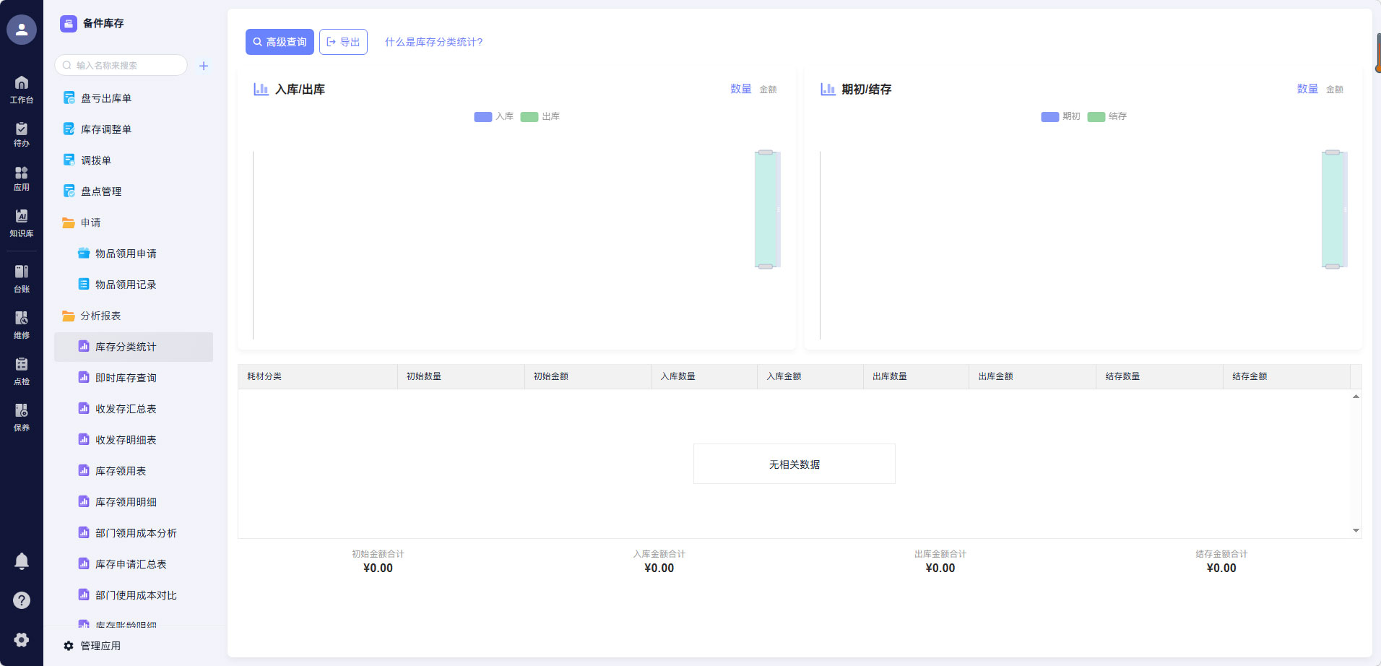
Task: Switch 期初/结存 chart to 数量
Action: [1307, 89]
